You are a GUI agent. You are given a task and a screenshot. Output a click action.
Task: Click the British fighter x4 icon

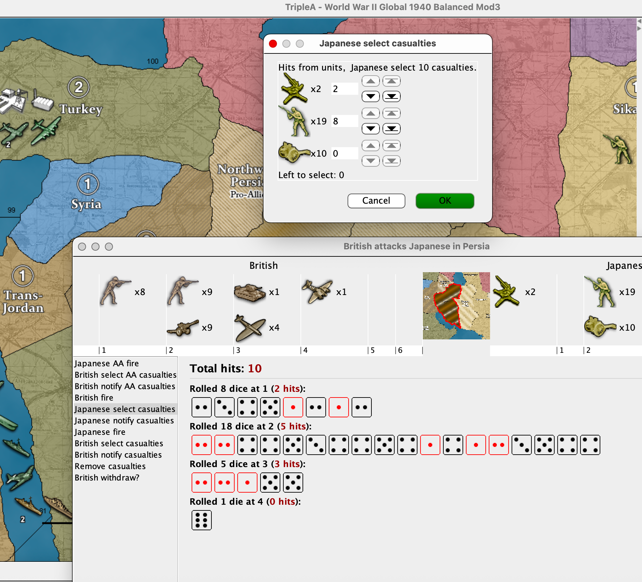[x=249, y=328]
